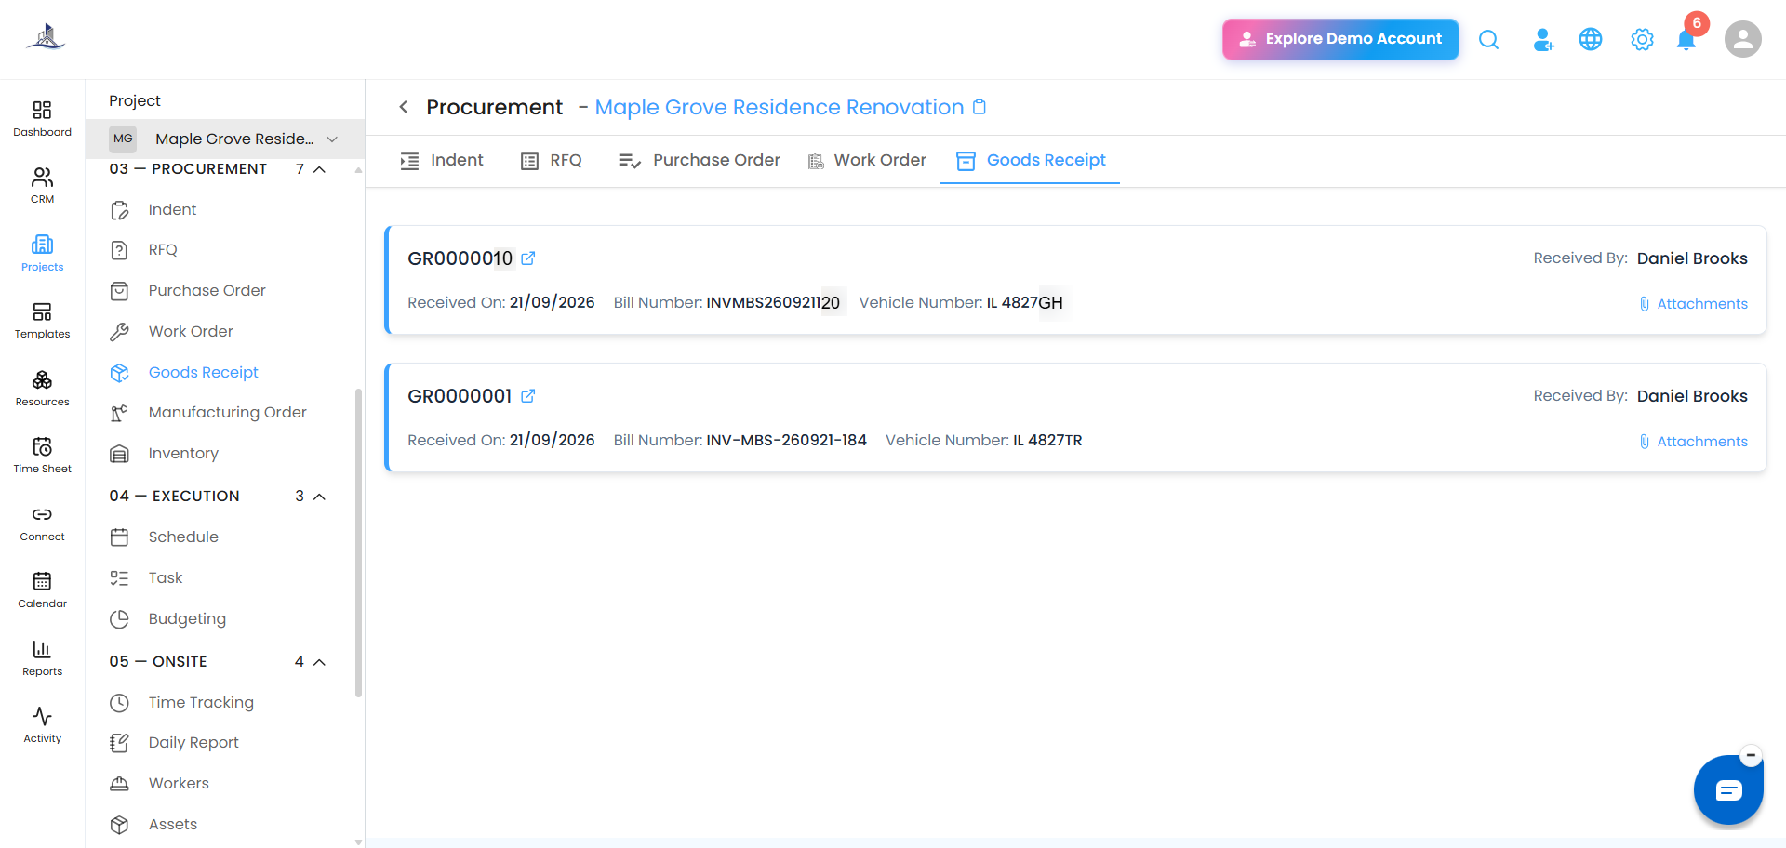
Task: Open the chat support widget
Action: tap(1728, 790)
